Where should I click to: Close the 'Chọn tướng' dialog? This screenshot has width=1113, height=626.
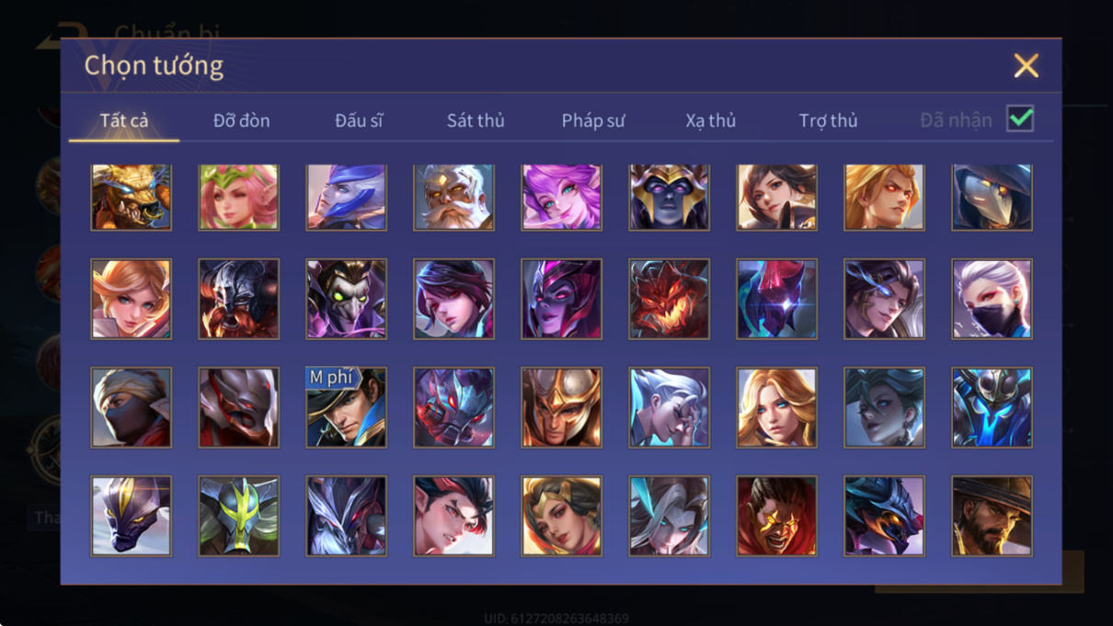click(1026, 65)
